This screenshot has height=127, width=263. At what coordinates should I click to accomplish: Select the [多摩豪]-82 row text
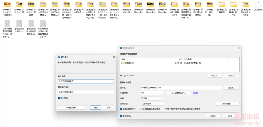(x=129, y=63)
